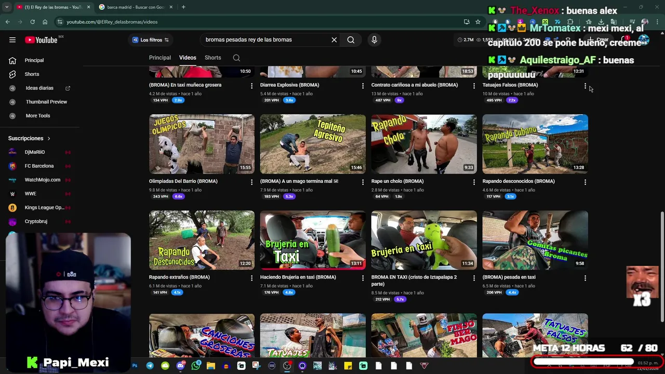This screenshot has height=374, width=665.
Task: Open a new browser tab with plus
Action: (x=183, y=7)
